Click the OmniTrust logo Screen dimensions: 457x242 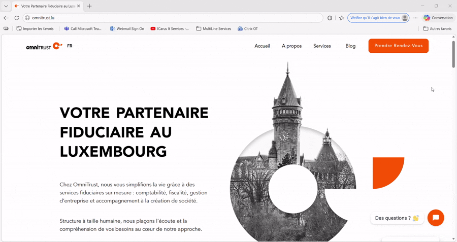point(44,46)
